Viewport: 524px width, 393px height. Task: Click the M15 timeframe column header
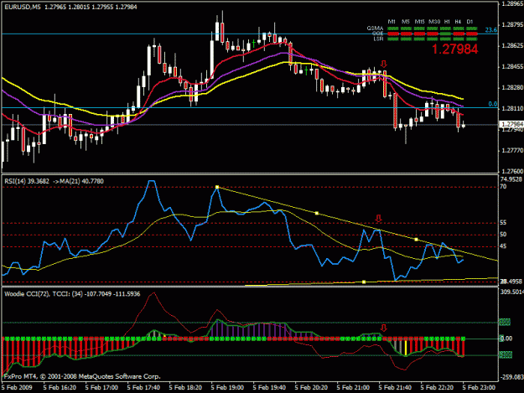[419, 22]
